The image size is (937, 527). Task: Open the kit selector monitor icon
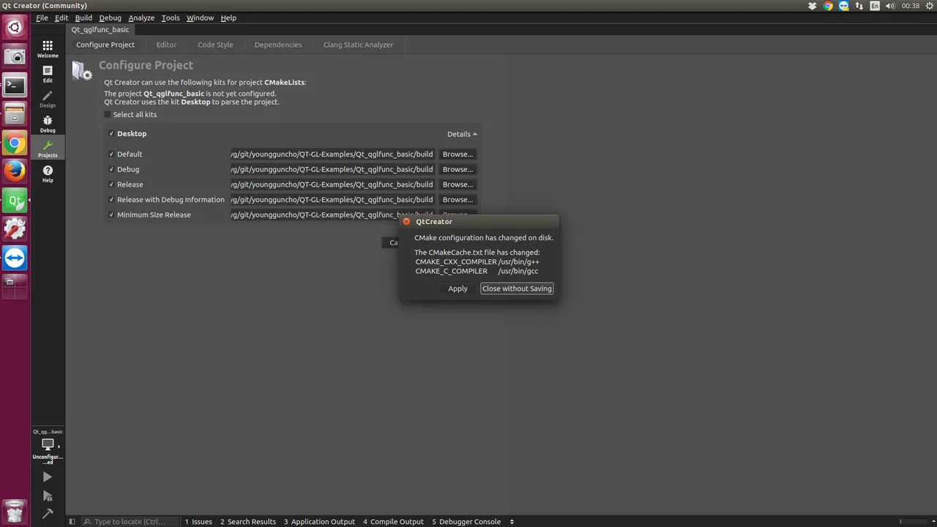point(48,444)
